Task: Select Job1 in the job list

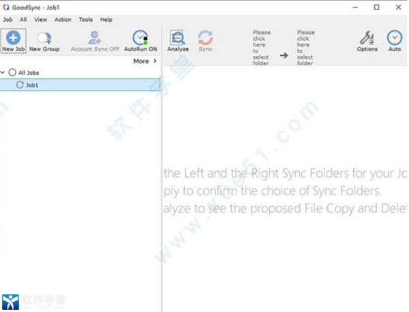Action: tap(80, 85)
